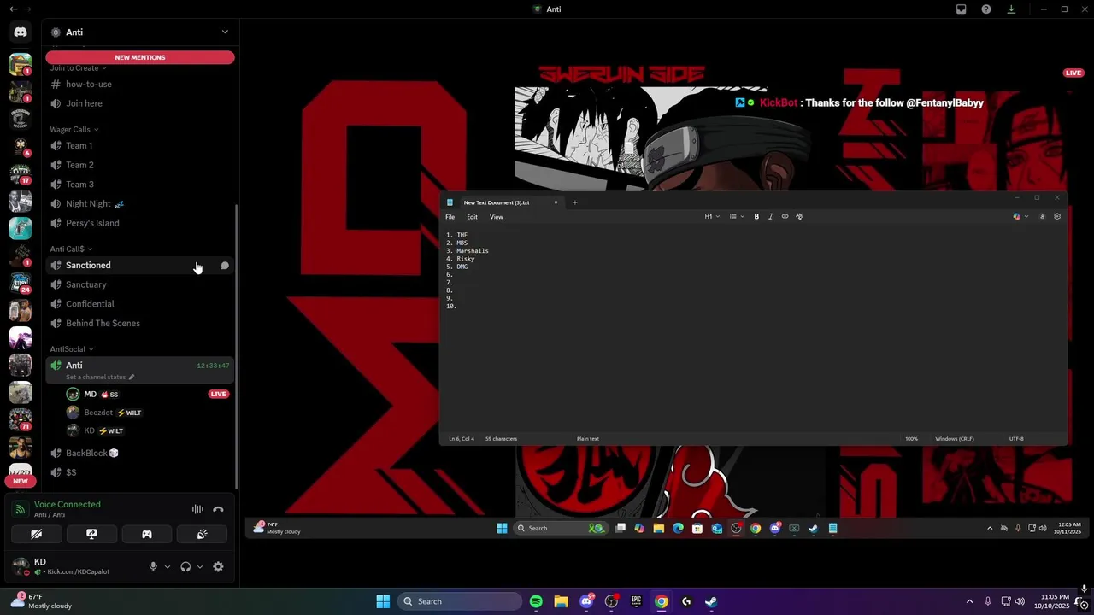Select the New Text Document (3).txt tab
Image resolution: width=1094 pixels, height=615 pixels.
pos(503,202)
